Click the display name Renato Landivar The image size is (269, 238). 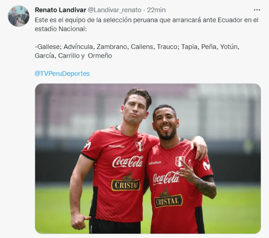[60, 10]
